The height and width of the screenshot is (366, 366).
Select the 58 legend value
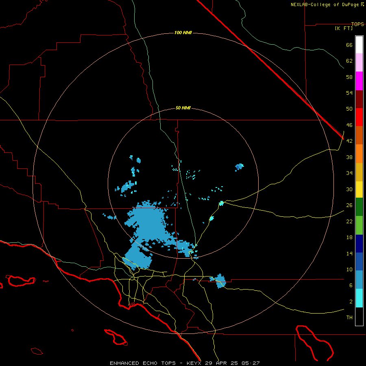[349, 77]
